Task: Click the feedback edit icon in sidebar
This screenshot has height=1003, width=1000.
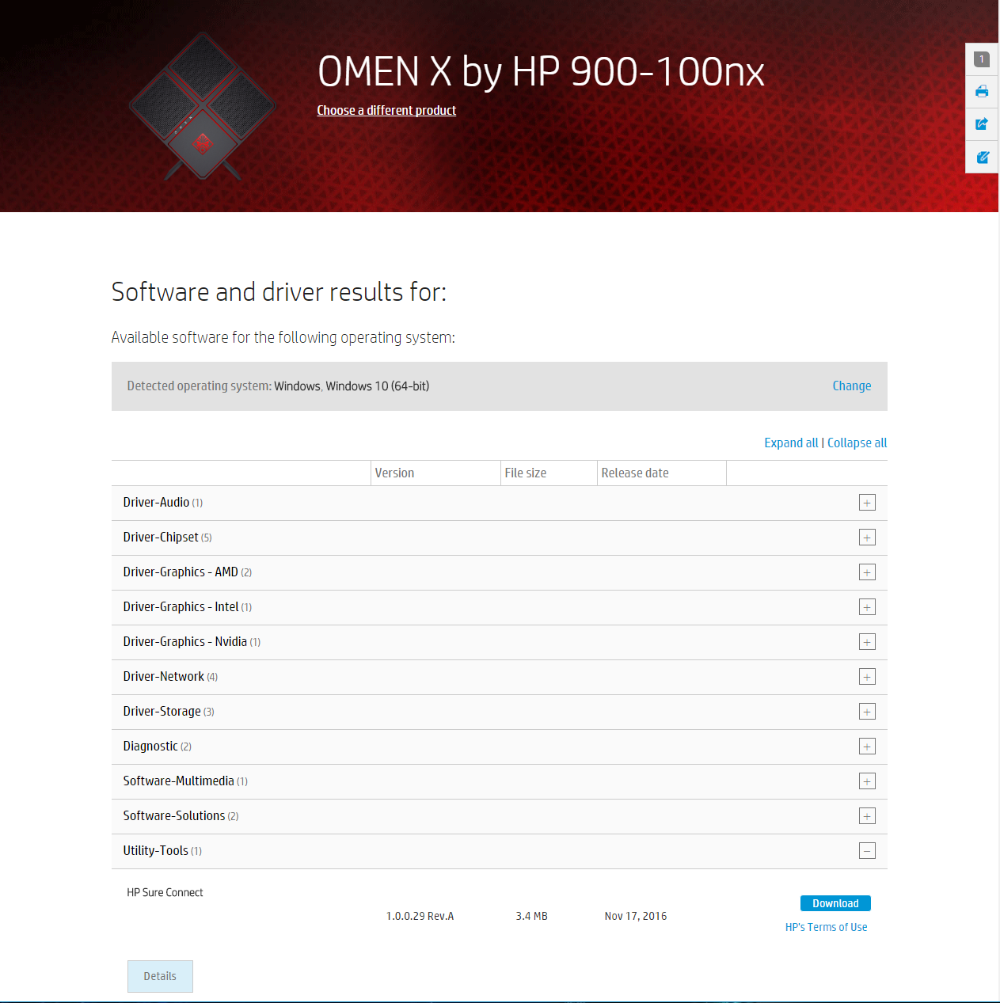Action: (982, 157)
